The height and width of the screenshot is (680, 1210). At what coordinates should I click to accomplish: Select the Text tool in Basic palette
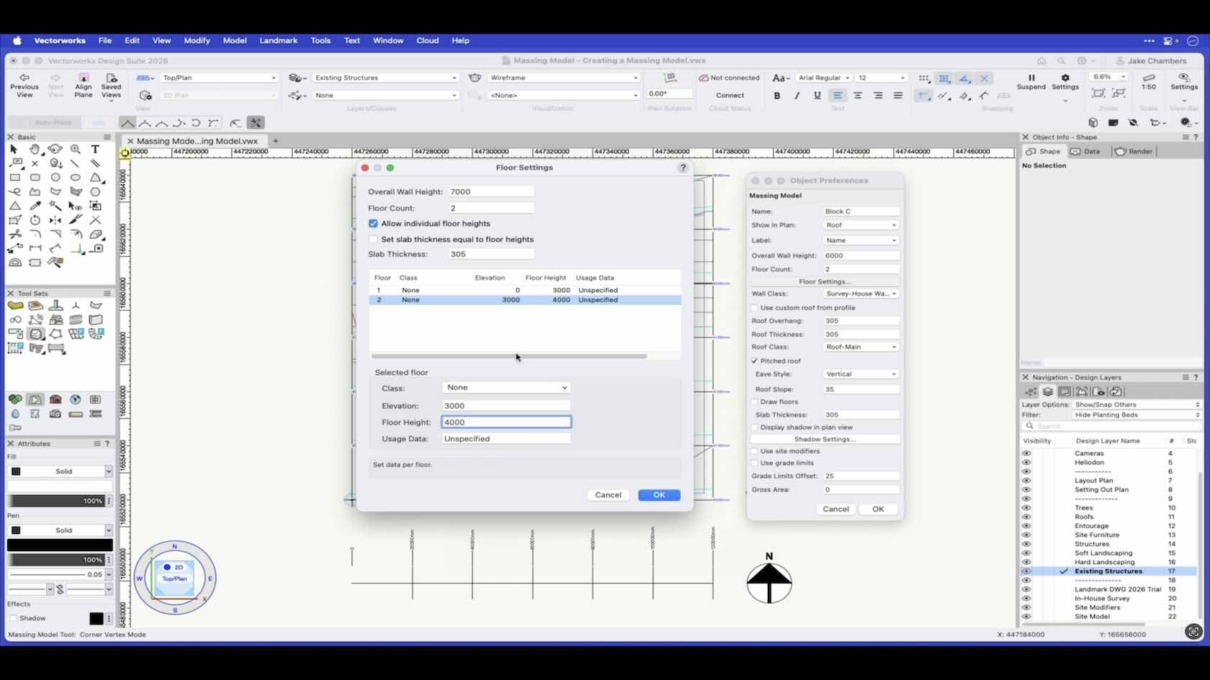95,149
